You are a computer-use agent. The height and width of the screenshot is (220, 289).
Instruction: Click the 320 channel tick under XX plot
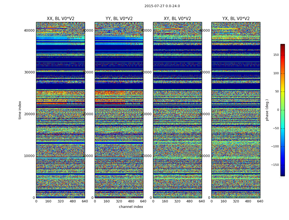tap(61, 201)
